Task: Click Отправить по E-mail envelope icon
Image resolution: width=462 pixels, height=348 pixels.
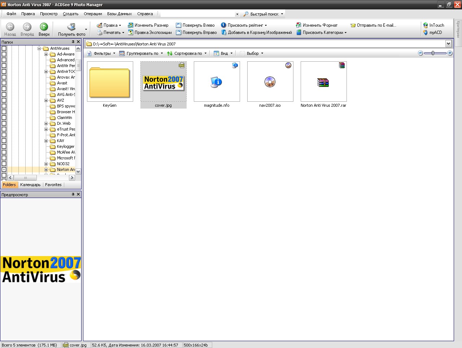Action: pos(353,25)
